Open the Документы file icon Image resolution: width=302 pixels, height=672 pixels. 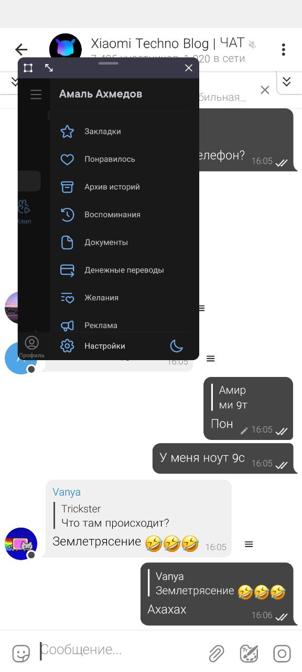click(x=67, y=243)
